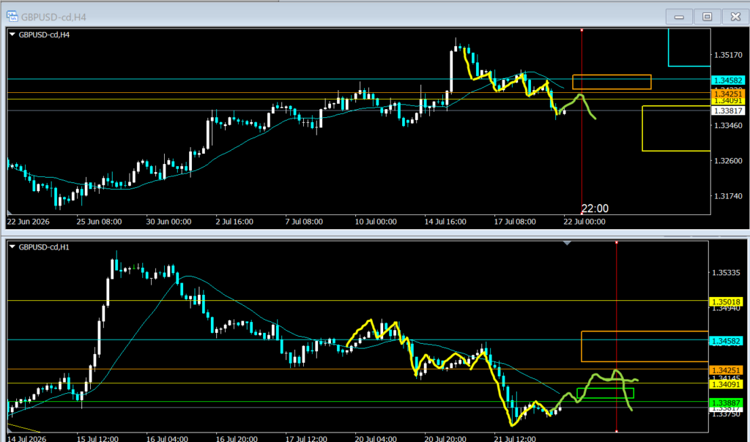
Task: Click the 10 Jul 00:00 date on the H4 time axis
Action: (376, 222)
